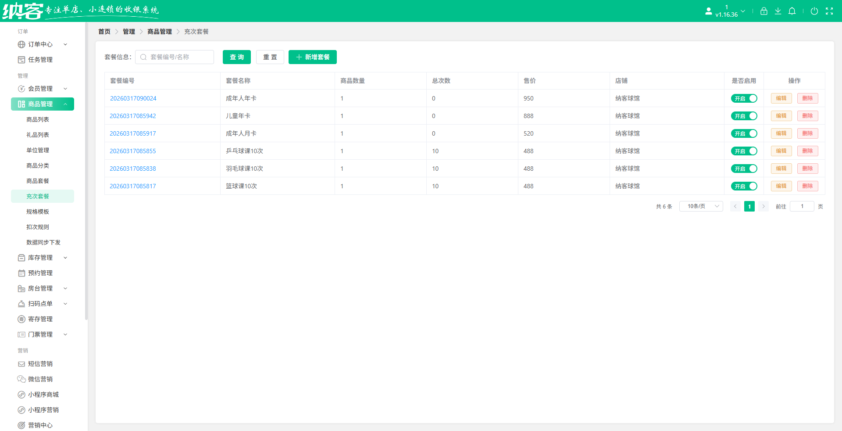Click the 短信营销 envelope icon
Image resolution: width=842 pixels, height=431 pixels.
point(21,364)
